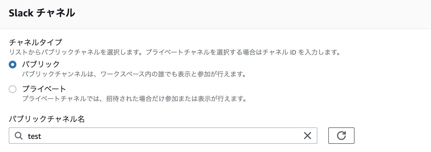Select the パブリック radio button
431x152 pixels.
tap(13, 65)
